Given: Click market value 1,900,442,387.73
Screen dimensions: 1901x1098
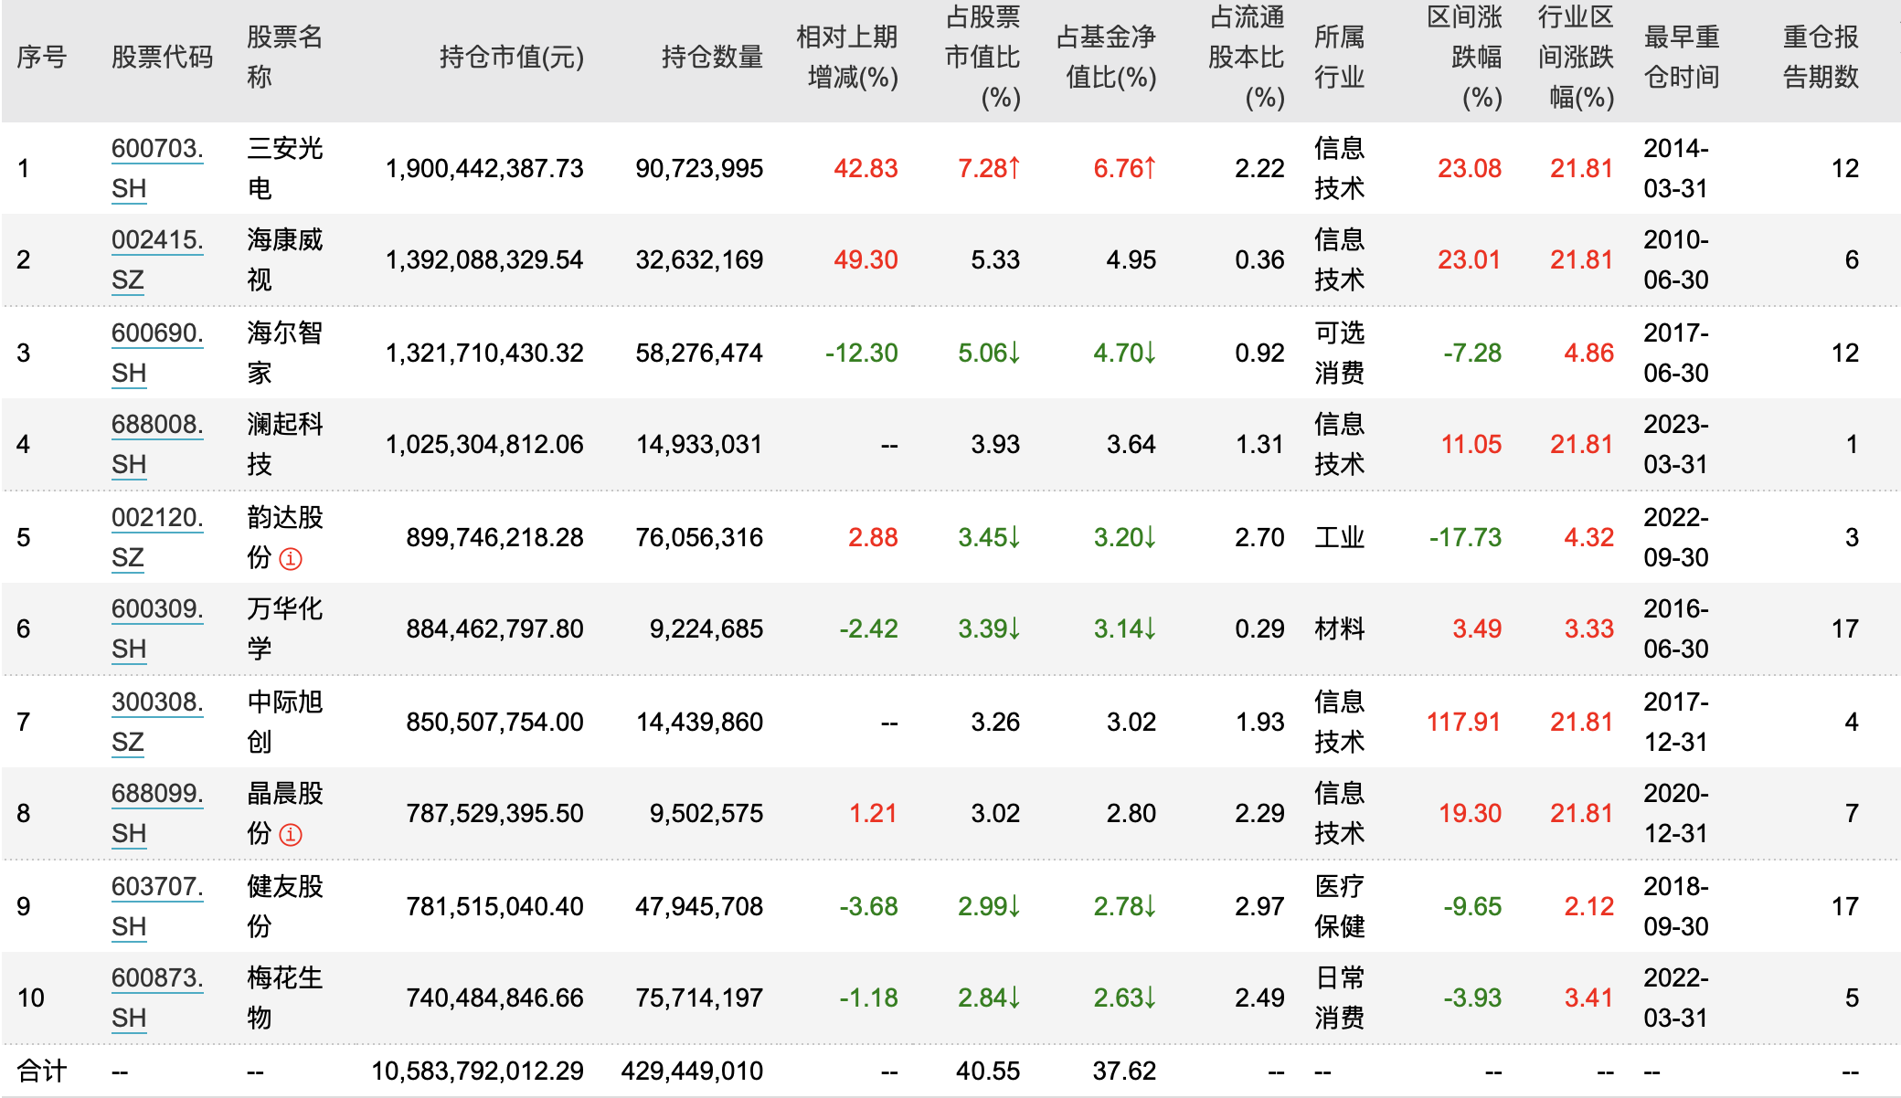Looking at the screenshot, I should coord(484,169).
